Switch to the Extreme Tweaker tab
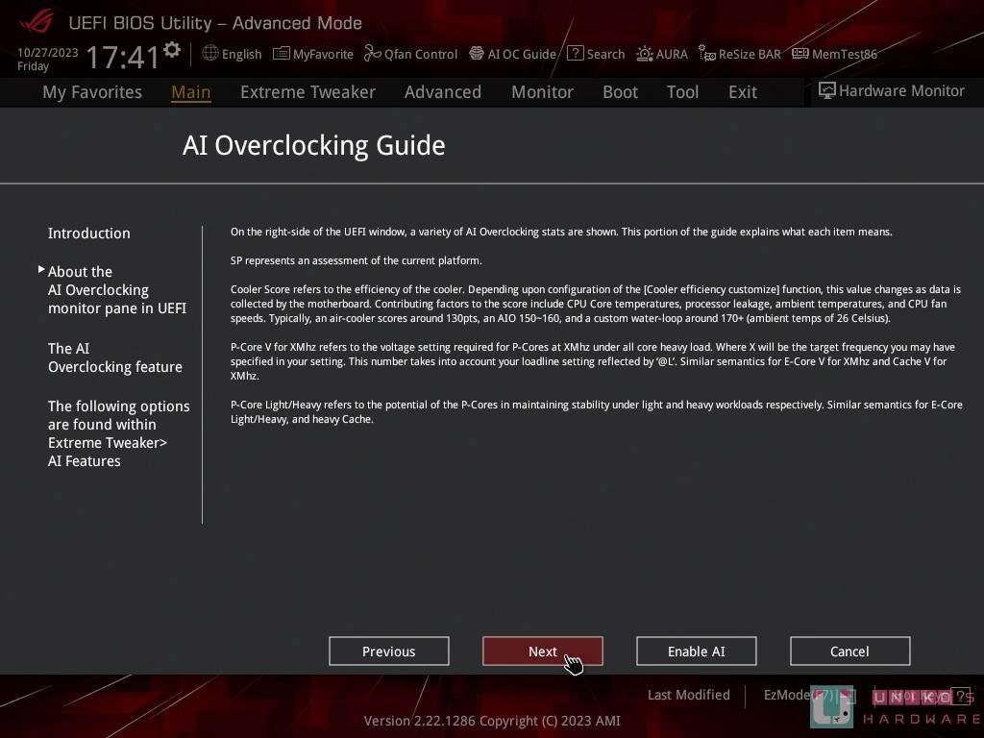This screenshot has width=984, height=738. 307,92
